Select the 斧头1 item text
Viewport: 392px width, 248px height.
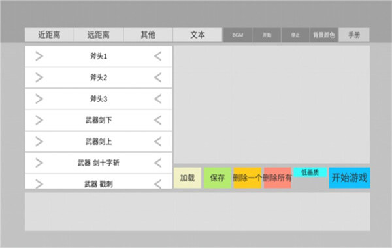(x=99, y=56)
